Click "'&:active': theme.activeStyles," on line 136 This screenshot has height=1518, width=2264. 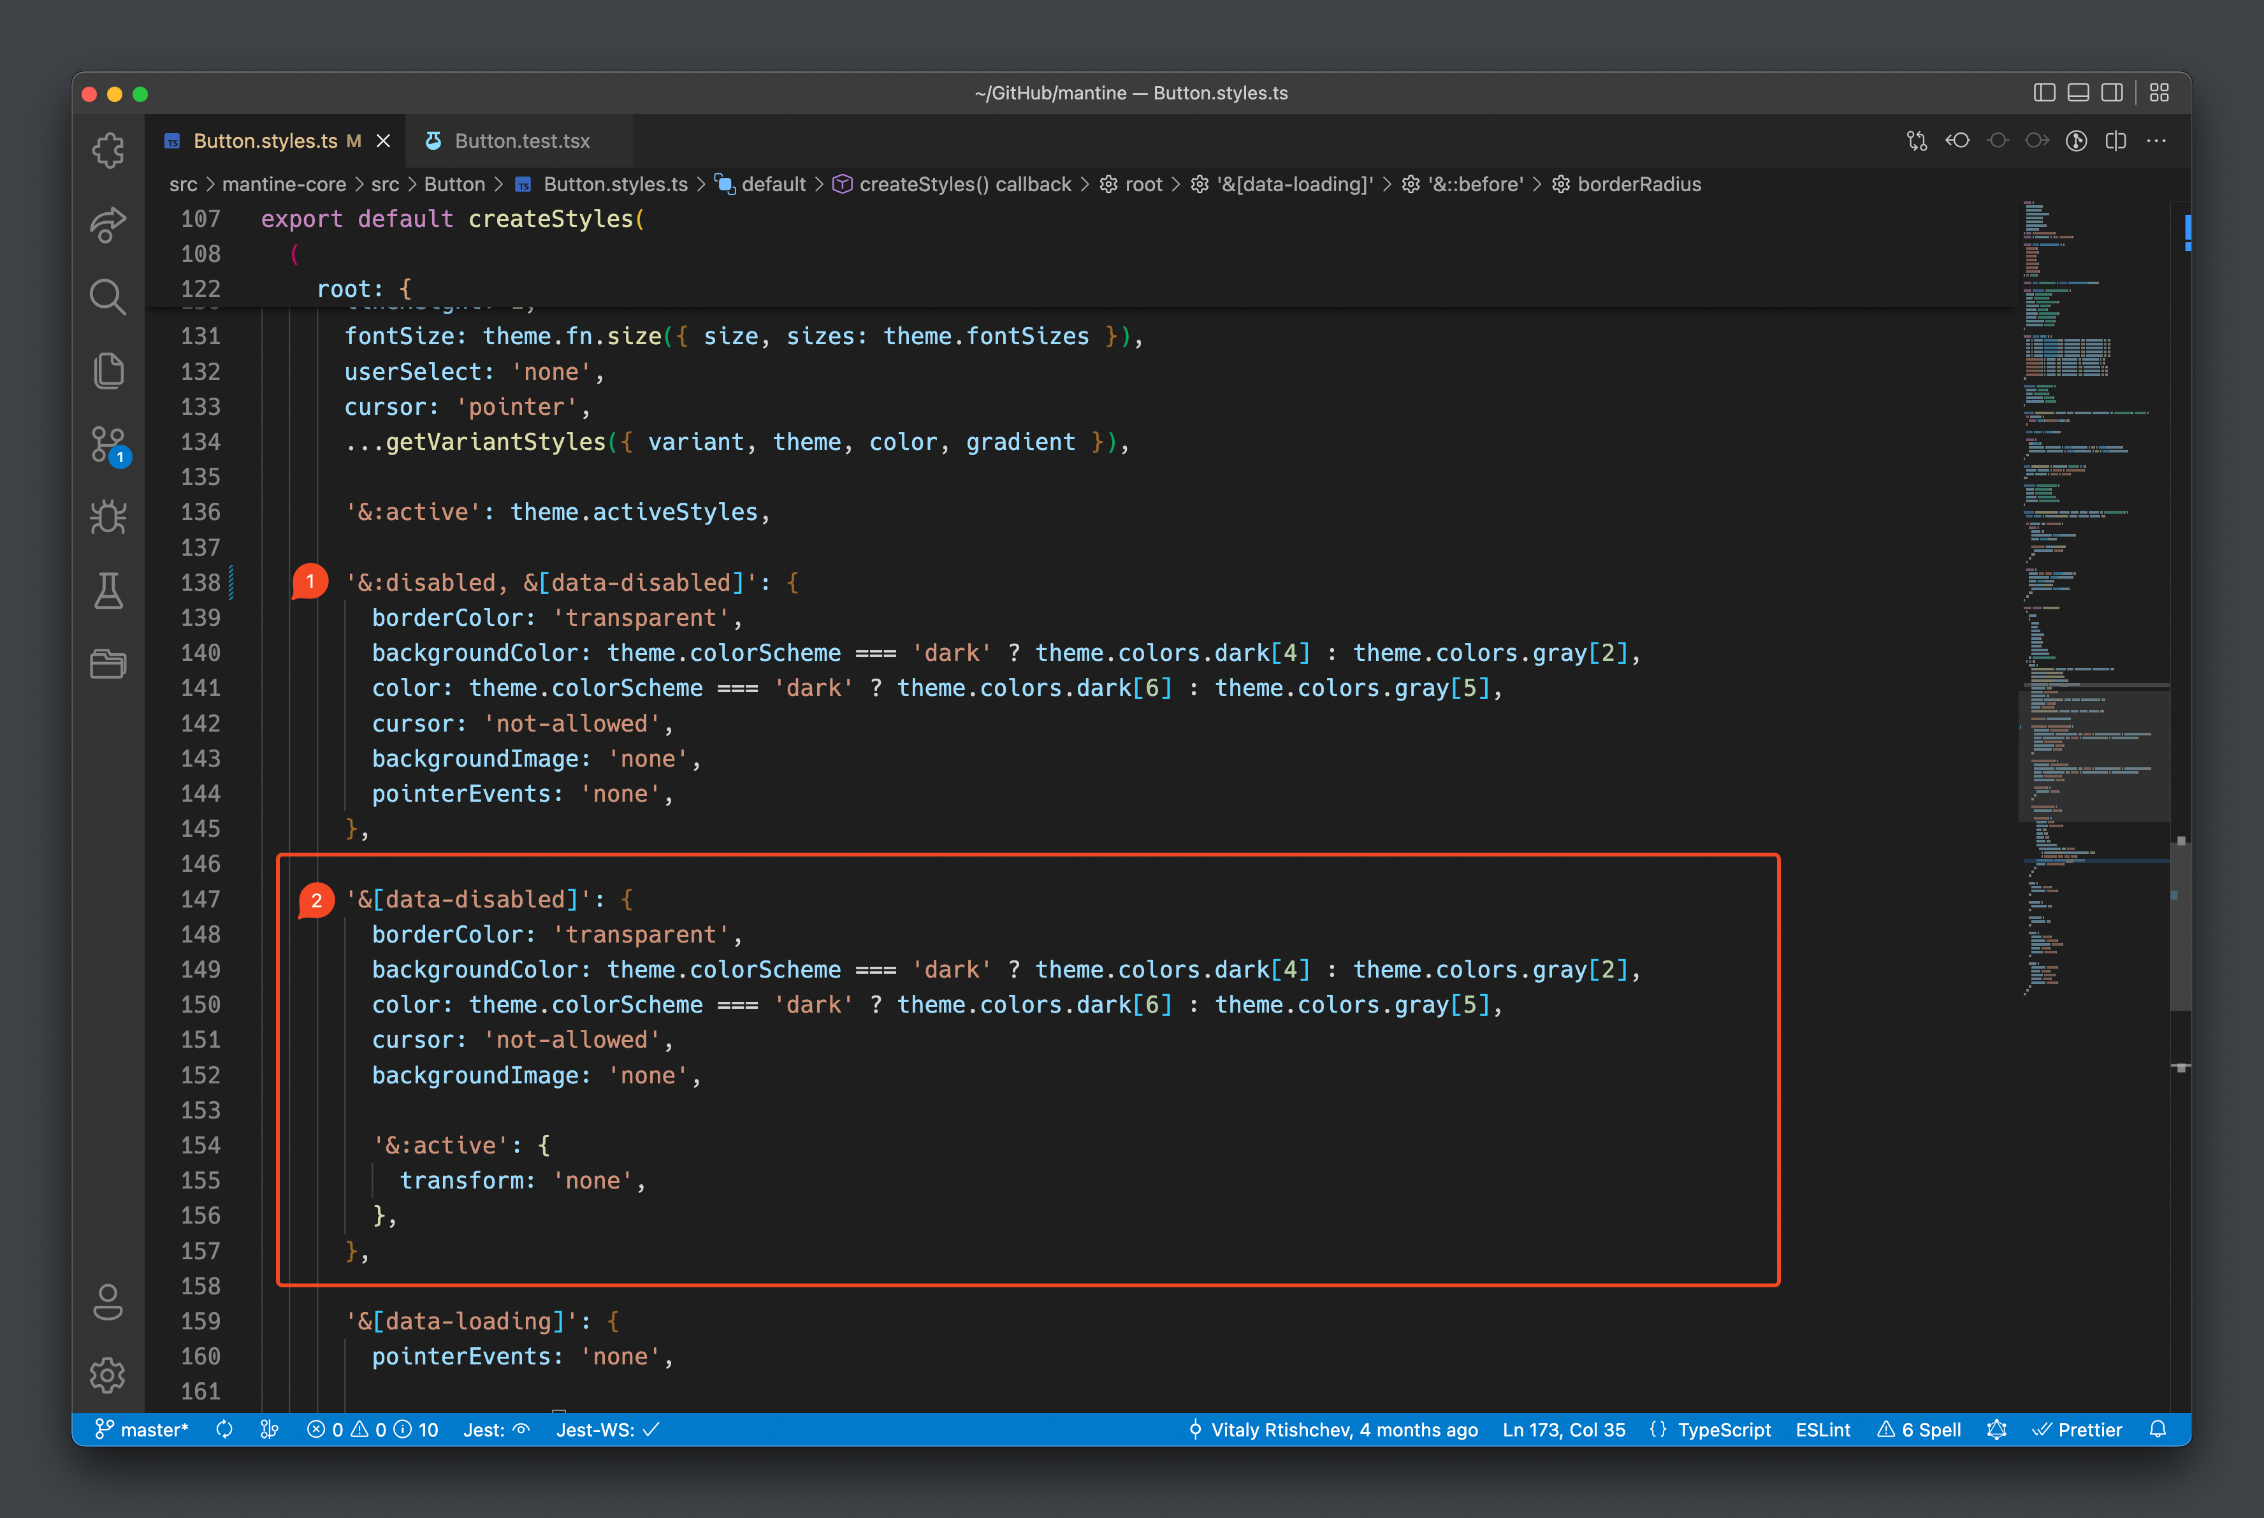(558, 512)
